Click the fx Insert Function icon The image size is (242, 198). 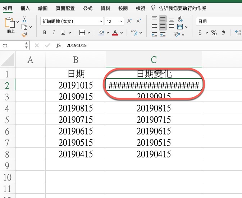[59, 46]
